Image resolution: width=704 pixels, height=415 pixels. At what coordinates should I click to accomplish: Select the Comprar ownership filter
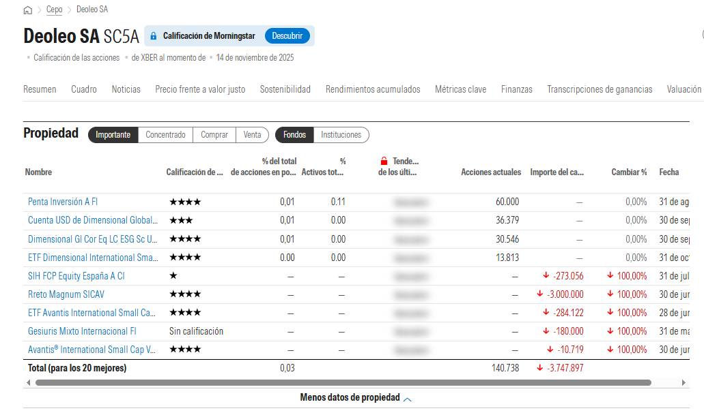tap(214, 135)
